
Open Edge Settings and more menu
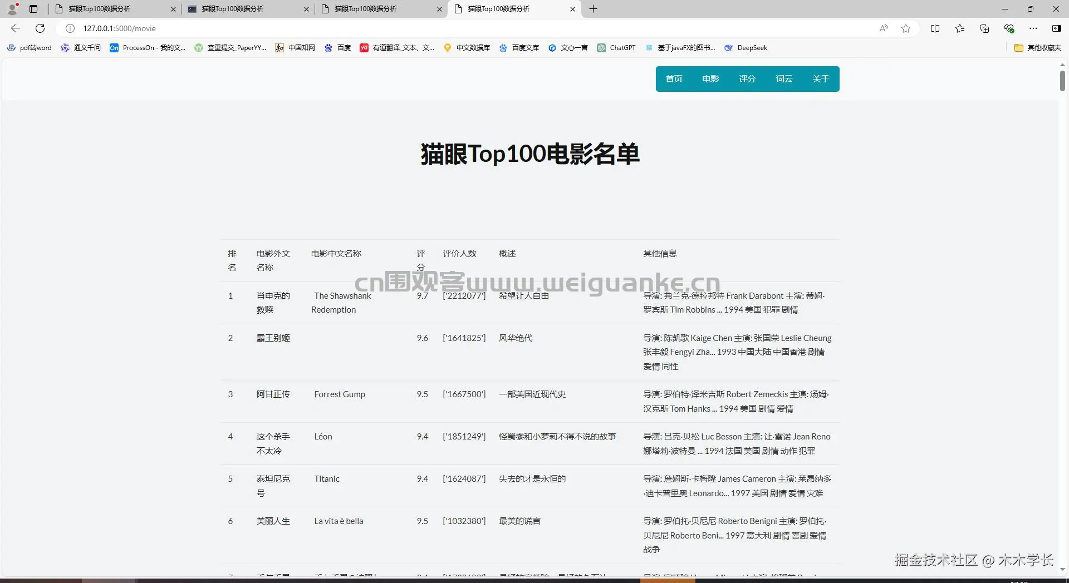(1033, 28)
